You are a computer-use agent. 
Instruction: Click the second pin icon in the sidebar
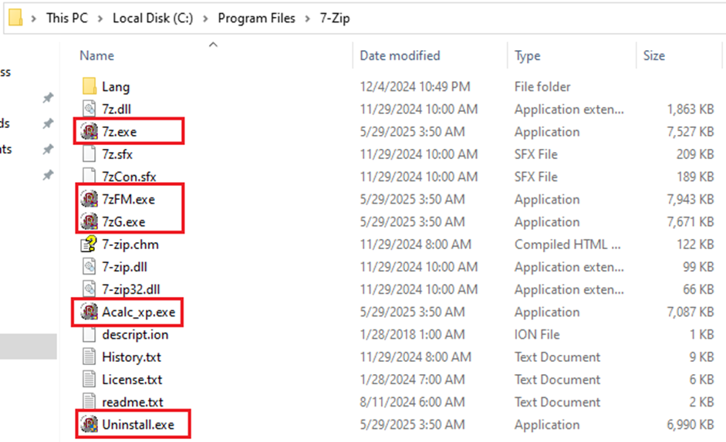48,123
